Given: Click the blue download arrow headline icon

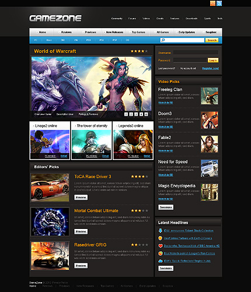Looking at the screenshot, I should point(160,231).
